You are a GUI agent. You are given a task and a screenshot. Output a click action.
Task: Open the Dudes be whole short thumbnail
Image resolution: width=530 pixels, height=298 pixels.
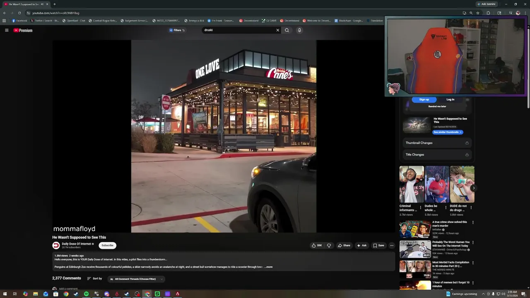coord(437,184)
